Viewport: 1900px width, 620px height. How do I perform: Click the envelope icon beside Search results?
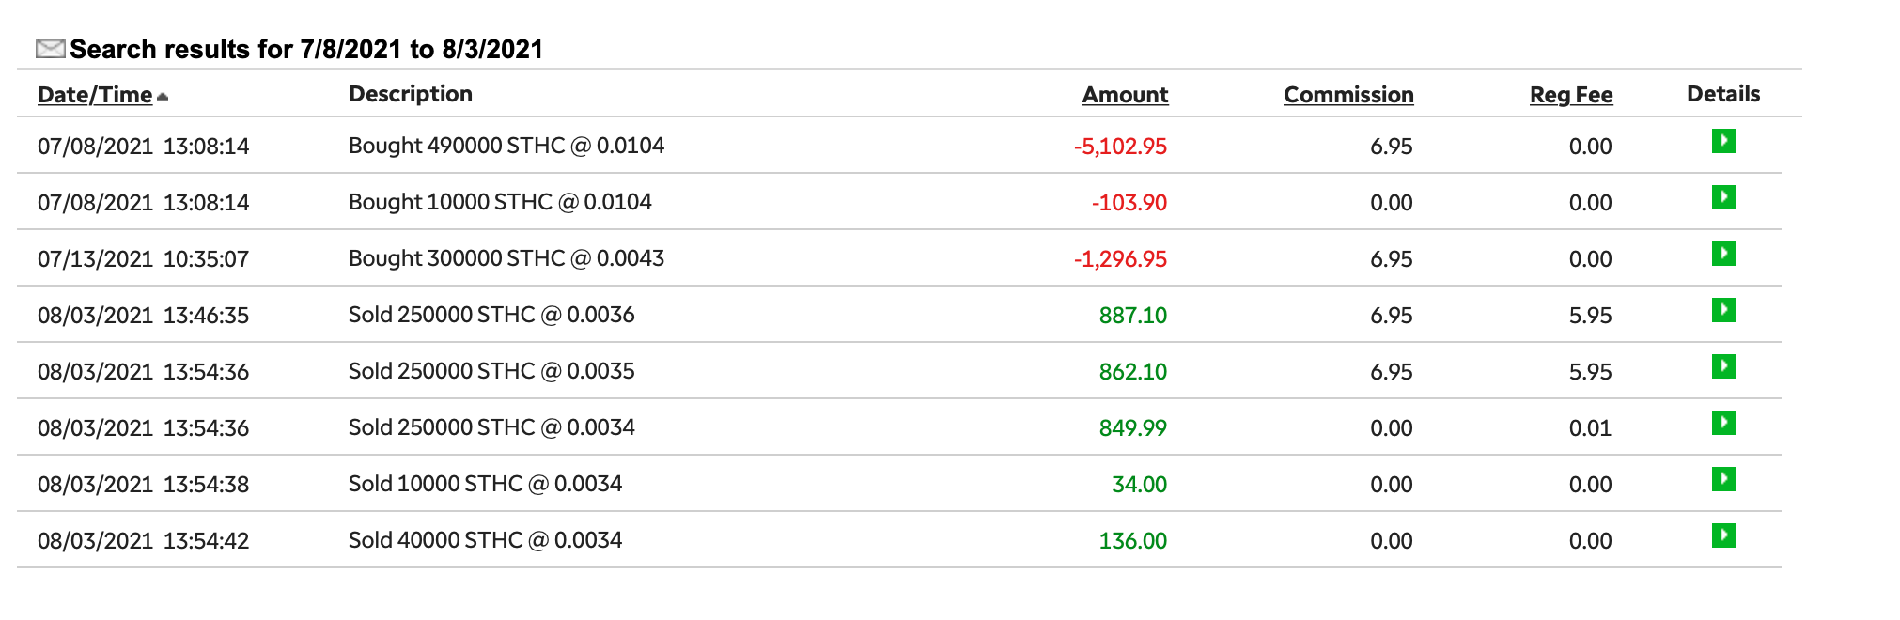pyautogui.click(x=50, y=49)
